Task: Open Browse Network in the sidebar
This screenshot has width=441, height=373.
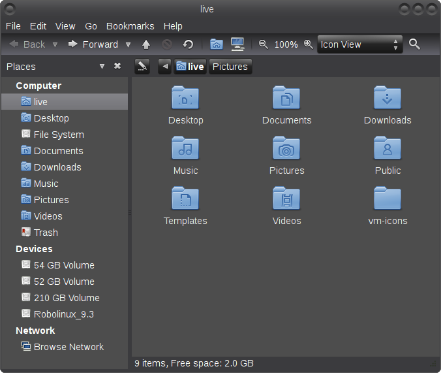Action: (x=65, y=347)
